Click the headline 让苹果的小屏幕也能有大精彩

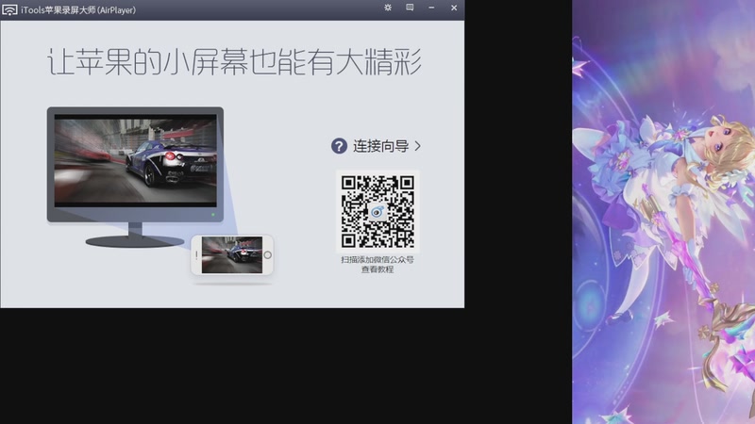[x=234, y=61]
